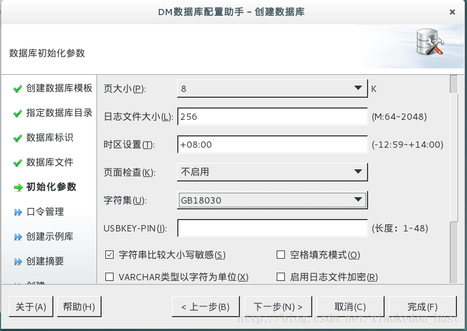Viewport: 467px width, 331px height.
Task: Click blue arrow icon beside 创建示例库
Action: [18, 237]
